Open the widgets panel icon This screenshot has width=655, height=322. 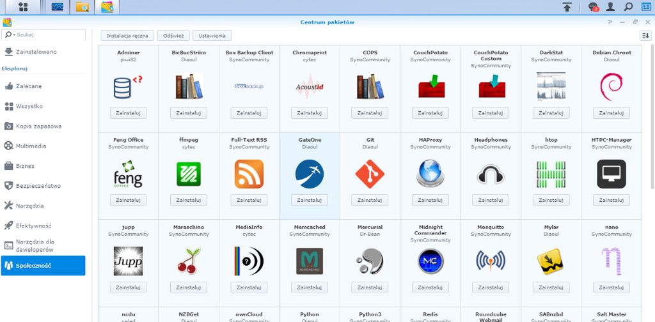646,6
